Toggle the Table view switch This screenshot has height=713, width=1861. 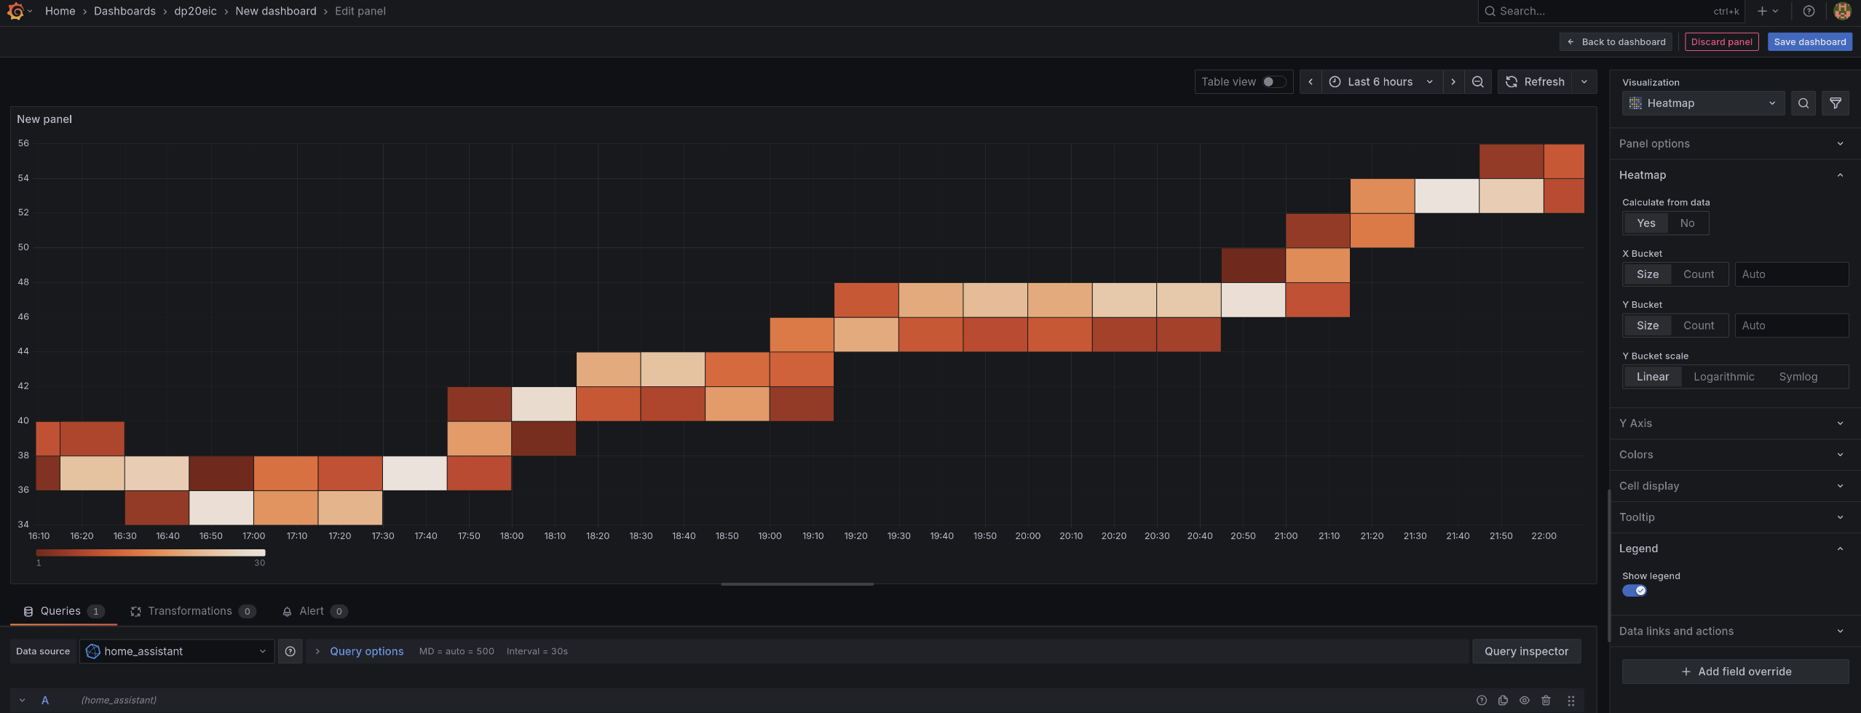point(1273,81)
